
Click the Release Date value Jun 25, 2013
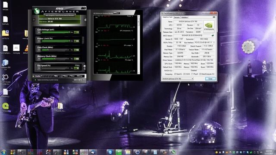tap(179, 32)
